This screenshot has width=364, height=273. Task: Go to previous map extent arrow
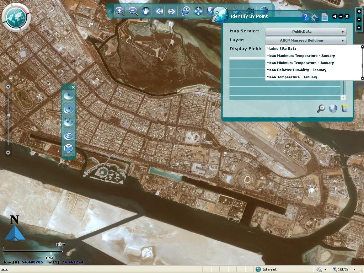point(159,11)
